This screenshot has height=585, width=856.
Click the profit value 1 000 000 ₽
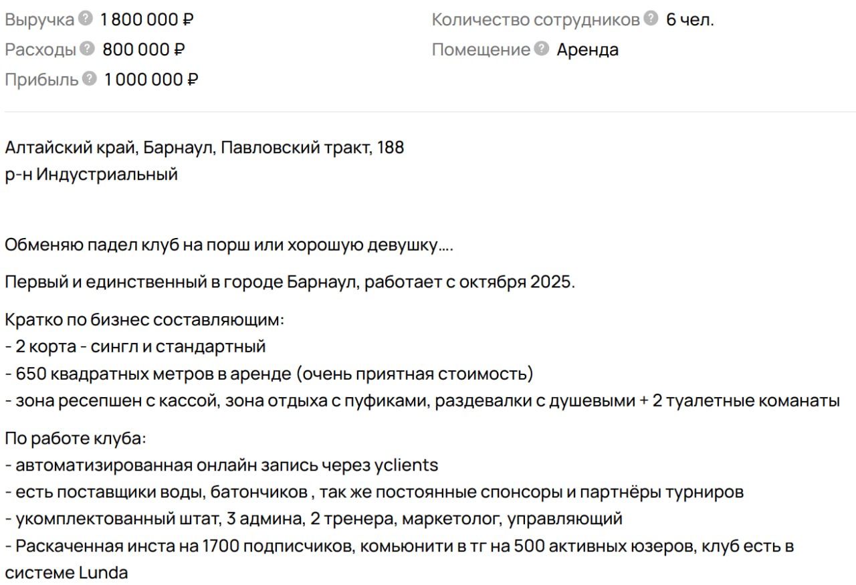(150, 80)
